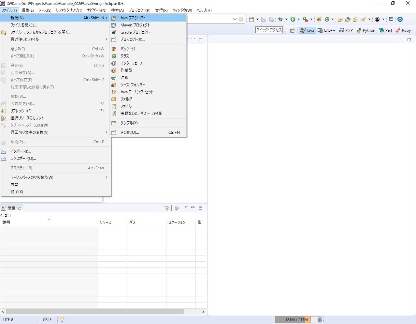Minimize the editor area
416x324 pixels.
(x=402, y=39)
